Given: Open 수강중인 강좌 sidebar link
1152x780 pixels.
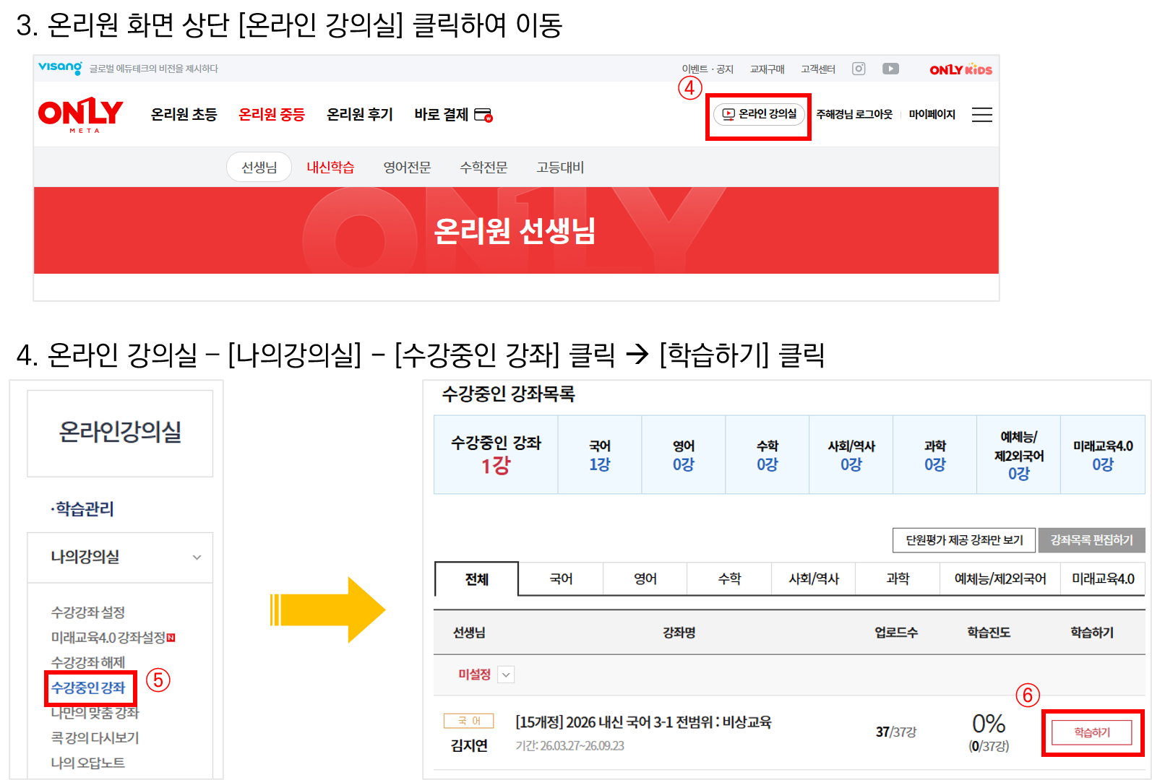Looking at the screenshot, I should 88,688.
